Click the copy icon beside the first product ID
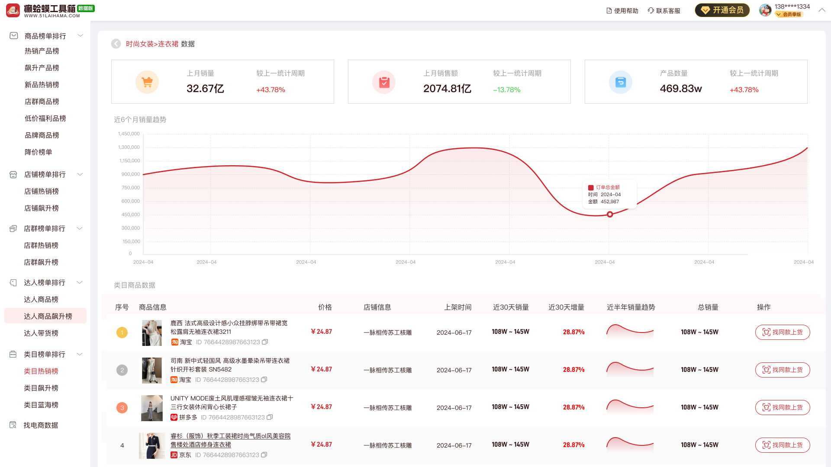 [x=264, y=342]
